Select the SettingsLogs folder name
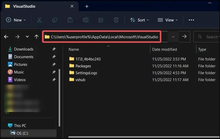 click(x=86, y=73)
